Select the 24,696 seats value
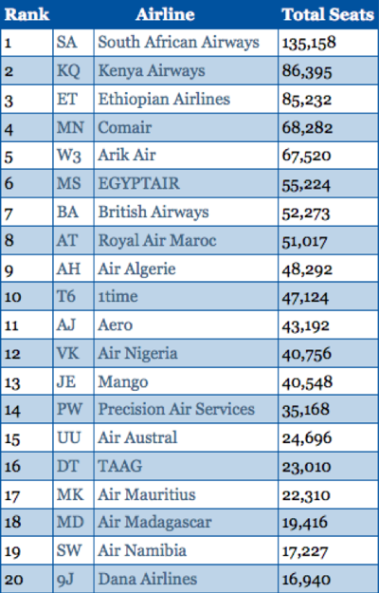The width and height of the screenshot is (379, 593). [307, 438]
